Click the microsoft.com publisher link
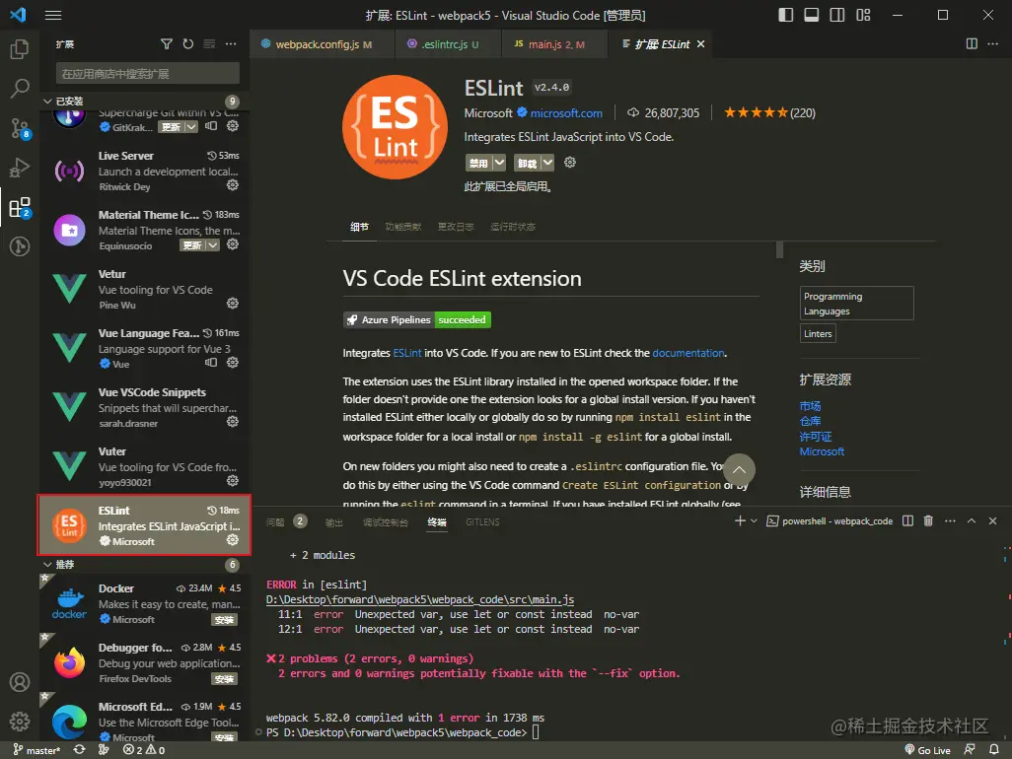The width and height of the screenshot is (1012, 759). point(566,113)
